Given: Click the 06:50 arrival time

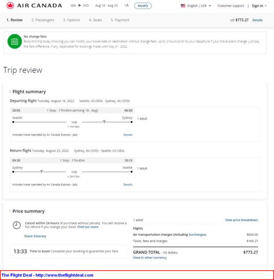Looking at the screenshot, I should click(x=128, y=111).
